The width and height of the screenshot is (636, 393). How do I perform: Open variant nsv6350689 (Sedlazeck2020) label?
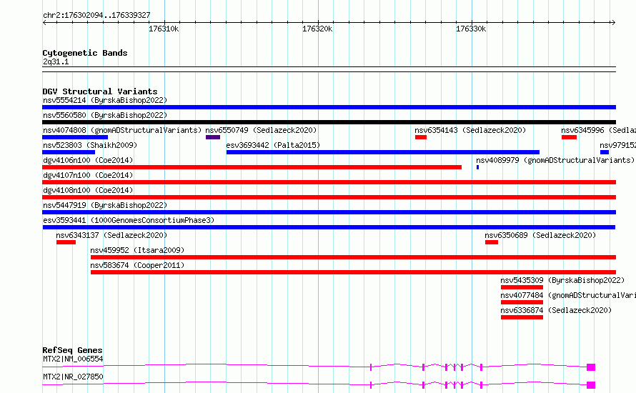(x=540, y=235)
